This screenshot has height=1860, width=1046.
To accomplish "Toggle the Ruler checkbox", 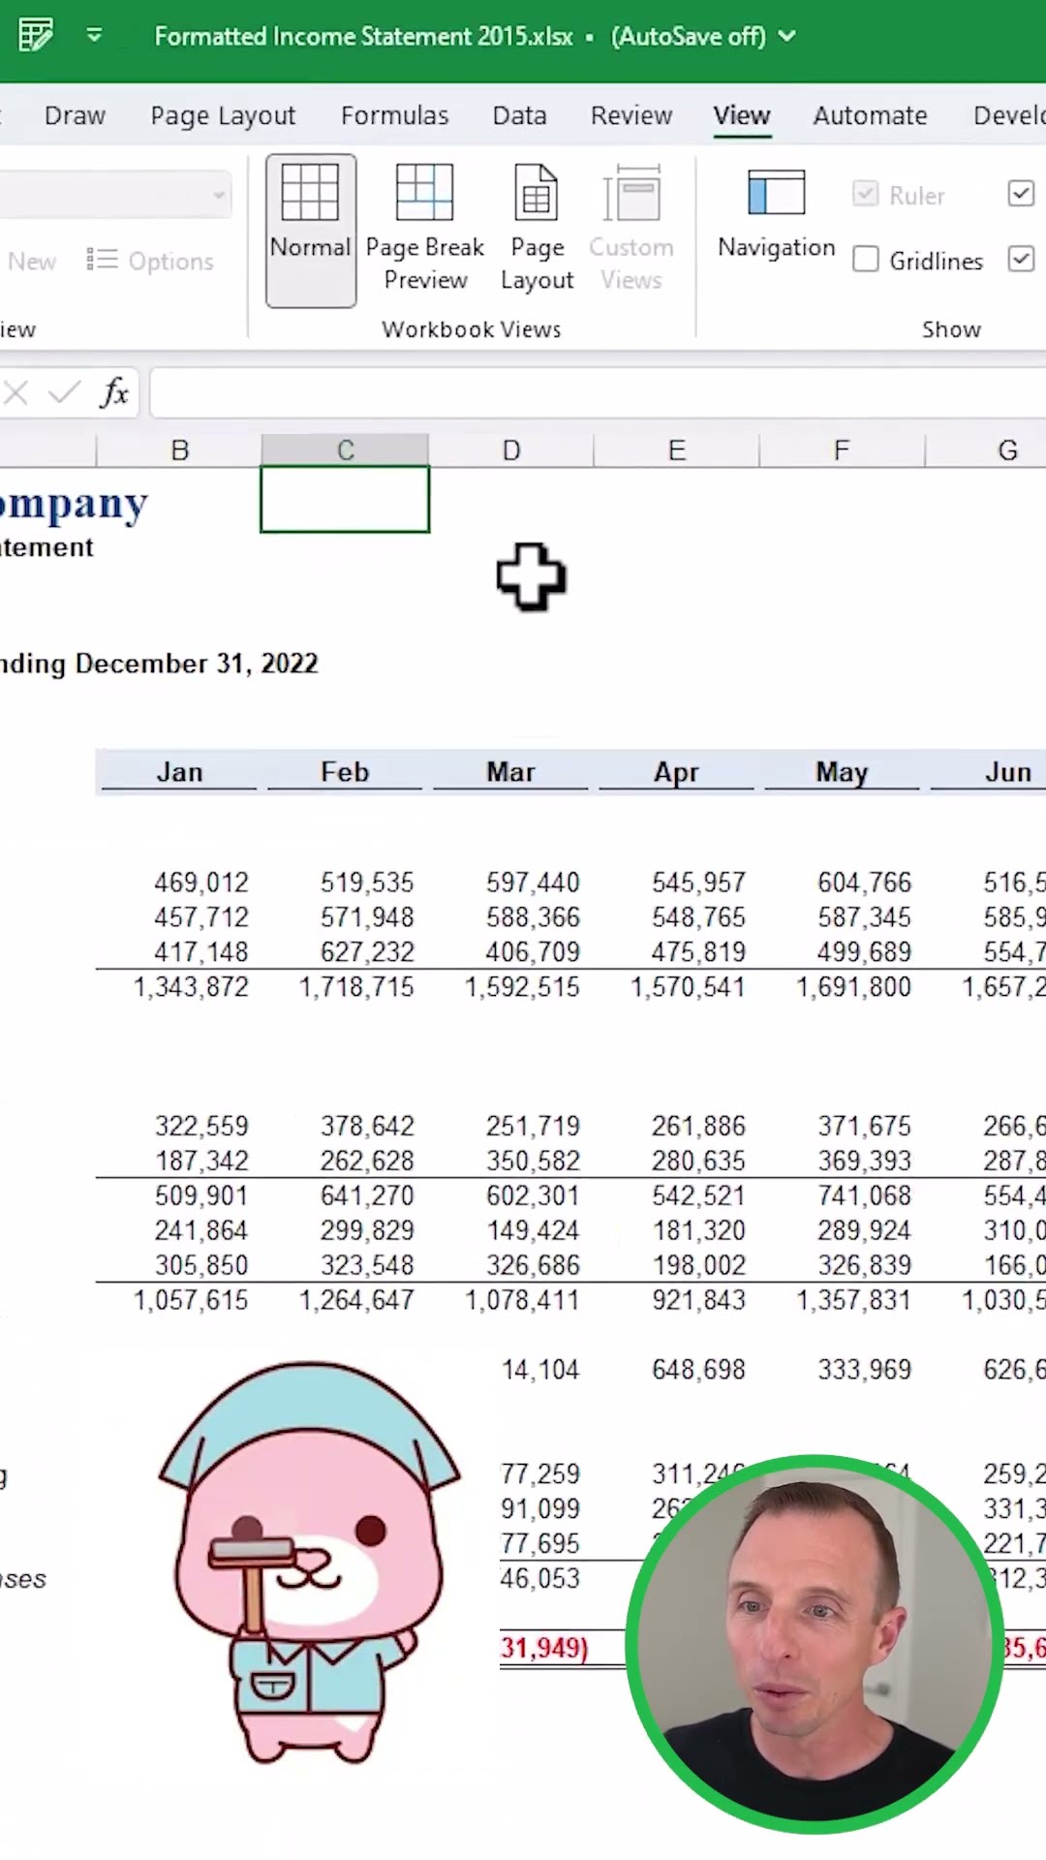I will [866, 195].
